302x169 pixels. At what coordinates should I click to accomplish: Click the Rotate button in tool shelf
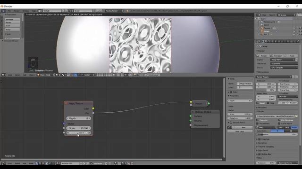click(12, 23)
